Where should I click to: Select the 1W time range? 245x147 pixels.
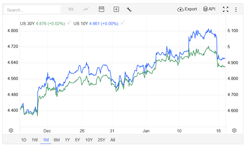(x=35, y=140)
